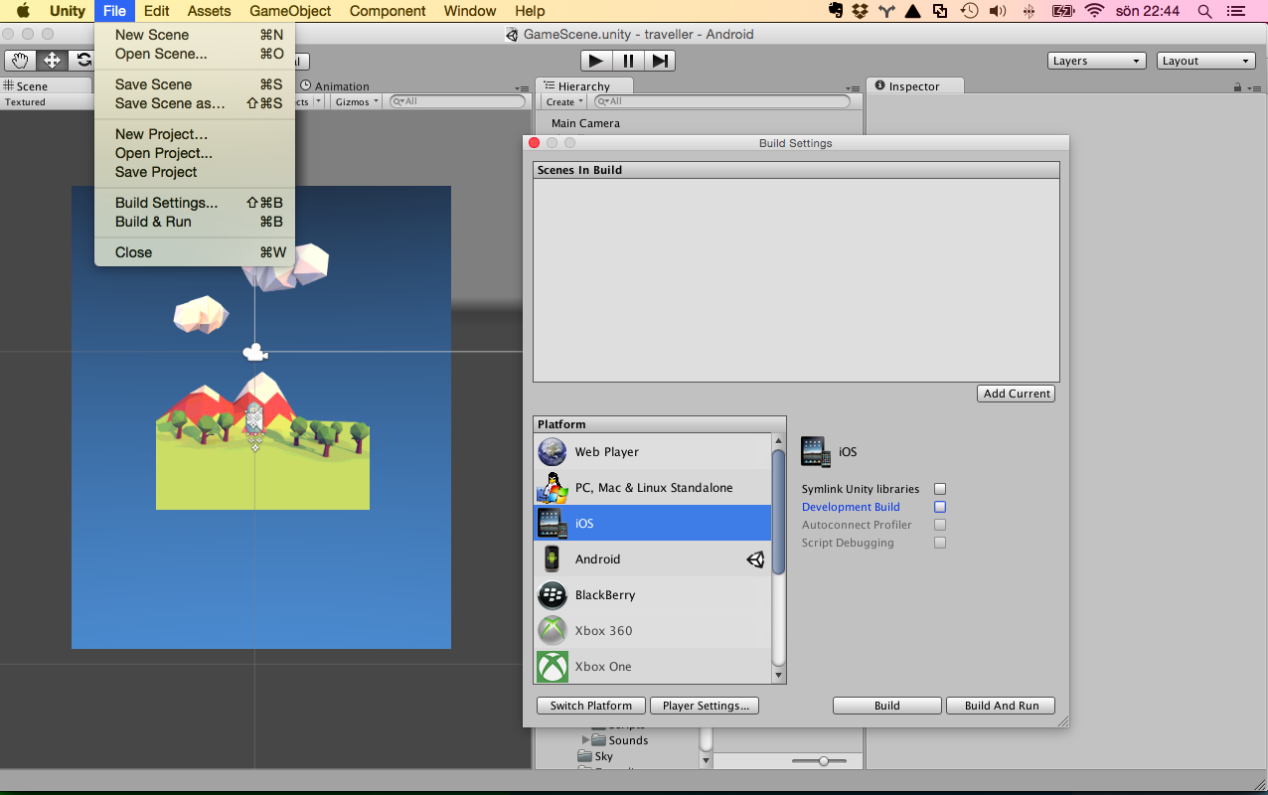This screenshot has width=1268, height=795.
Task: Click the iOS device icon in platform list
Action: pyautogui.click(x=553, y=524)
